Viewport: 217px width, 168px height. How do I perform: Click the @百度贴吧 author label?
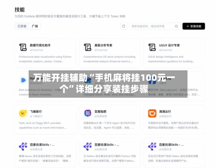[101, 116]
